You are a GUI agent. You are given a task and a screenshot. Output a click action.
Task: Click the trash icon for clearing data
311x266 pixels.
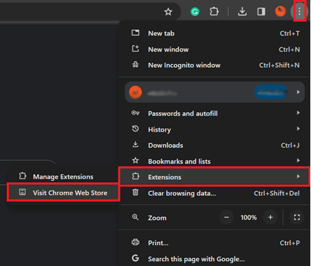pyautogui.click(x=135, y=192)
